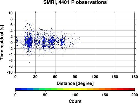Click the y-axis tick label '-2'
138x103 pixels.
(11, 49)
